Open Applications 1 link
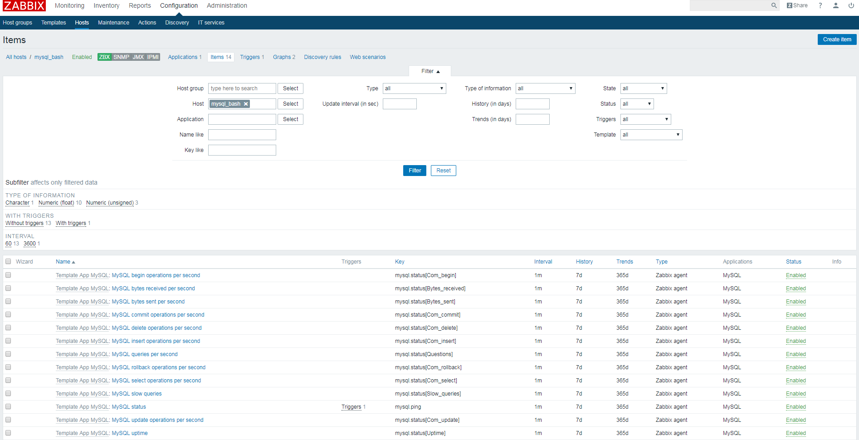859x440 pixels. click(x=185, y=57)
